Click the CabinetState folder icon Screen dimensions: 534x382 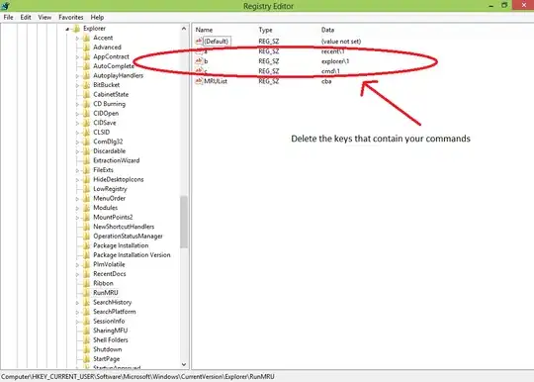click(86, 94)
